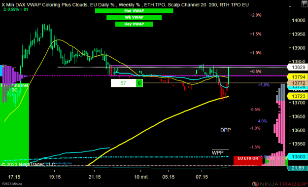Click the DPP pivot label
The width and height of the screenshot is (308, 187).
click(x=225, y=130)
